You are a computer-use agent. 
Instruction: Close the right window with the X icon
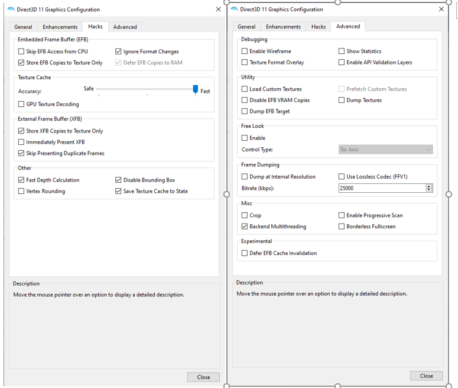tap(441, 9)
